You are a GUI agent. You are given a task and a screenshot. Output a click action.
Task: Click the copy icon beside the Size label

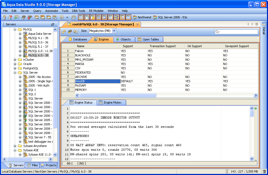coord(76,31)
